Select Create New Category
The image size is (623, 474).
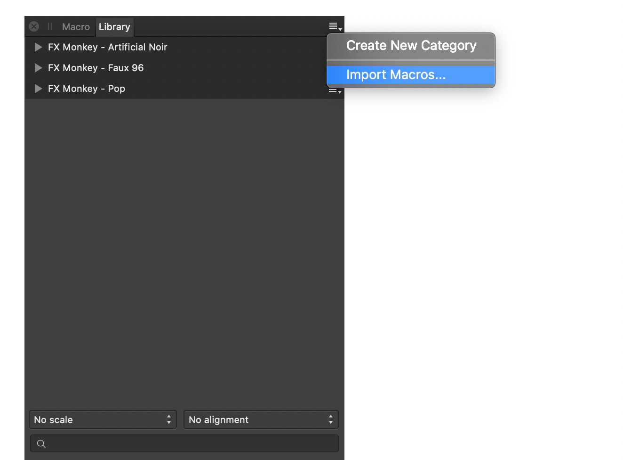pos(411,45)
